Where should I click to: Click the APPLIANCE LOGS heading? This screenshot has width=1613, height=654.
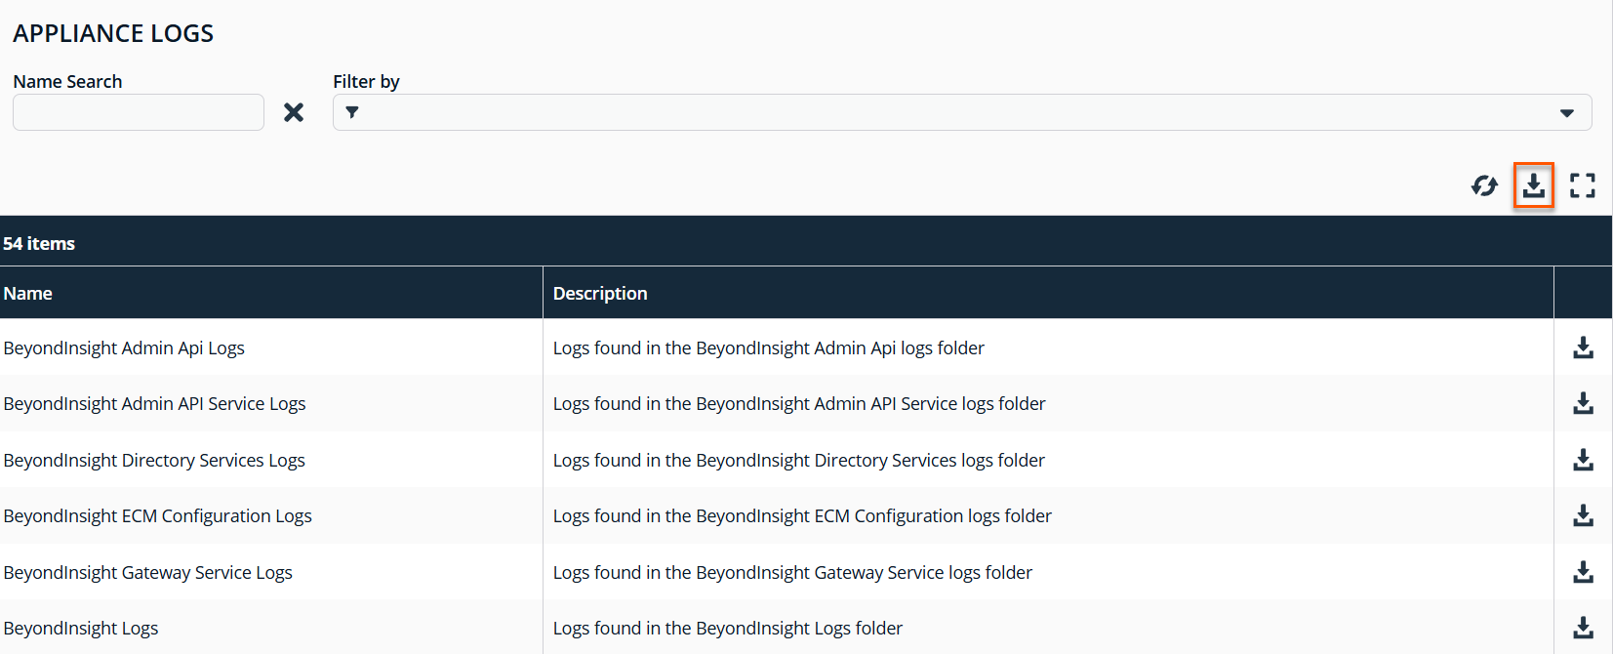(x=113, y=33)
